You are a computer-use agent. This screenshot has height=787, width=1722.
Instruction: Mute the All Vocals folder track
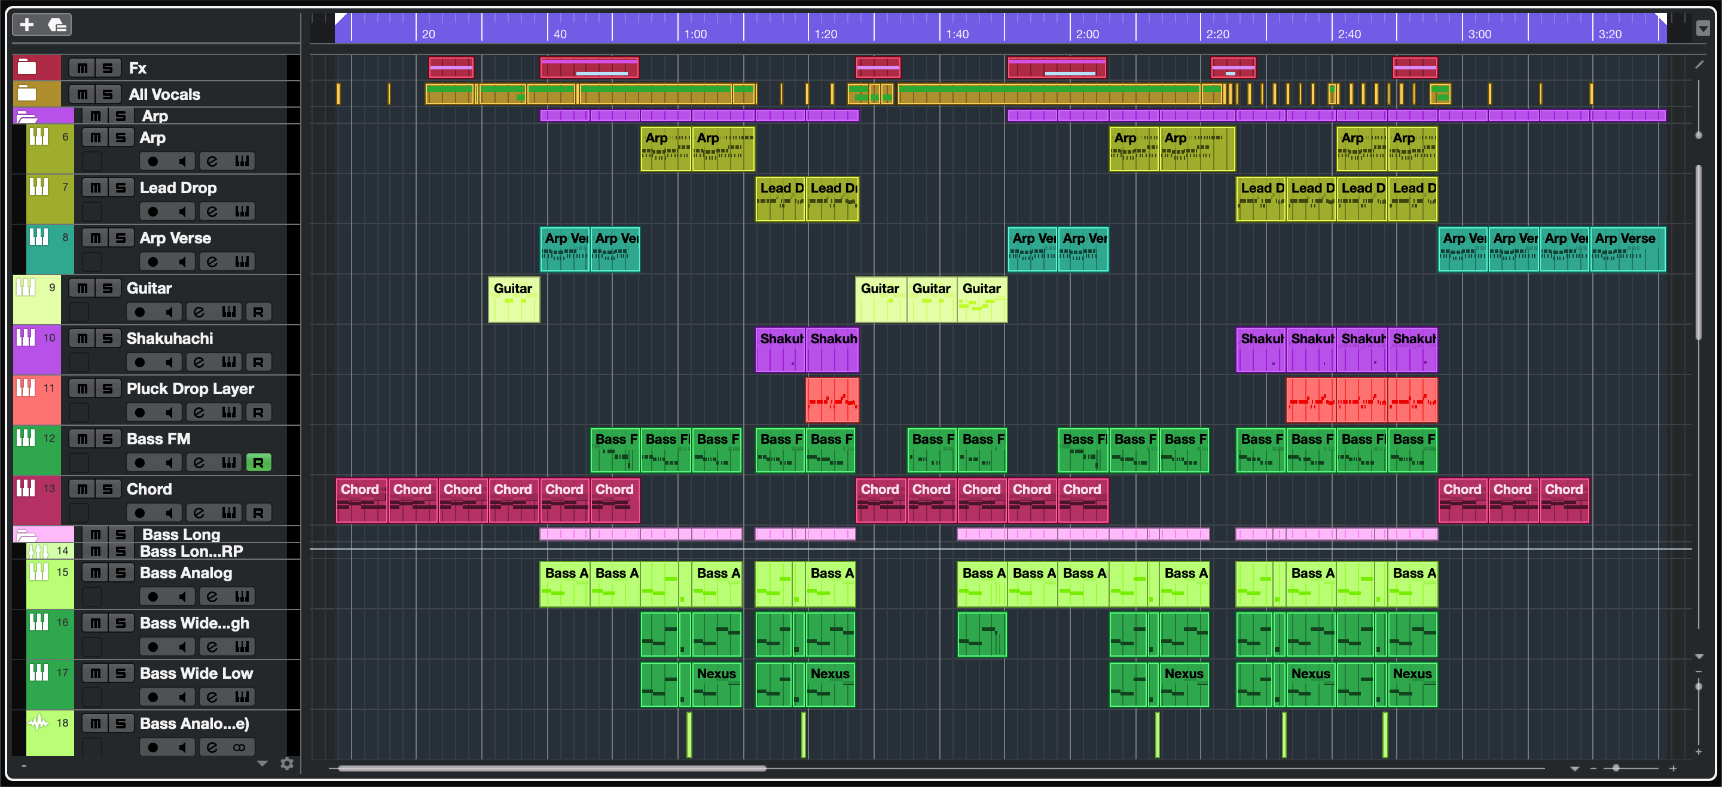83,94
